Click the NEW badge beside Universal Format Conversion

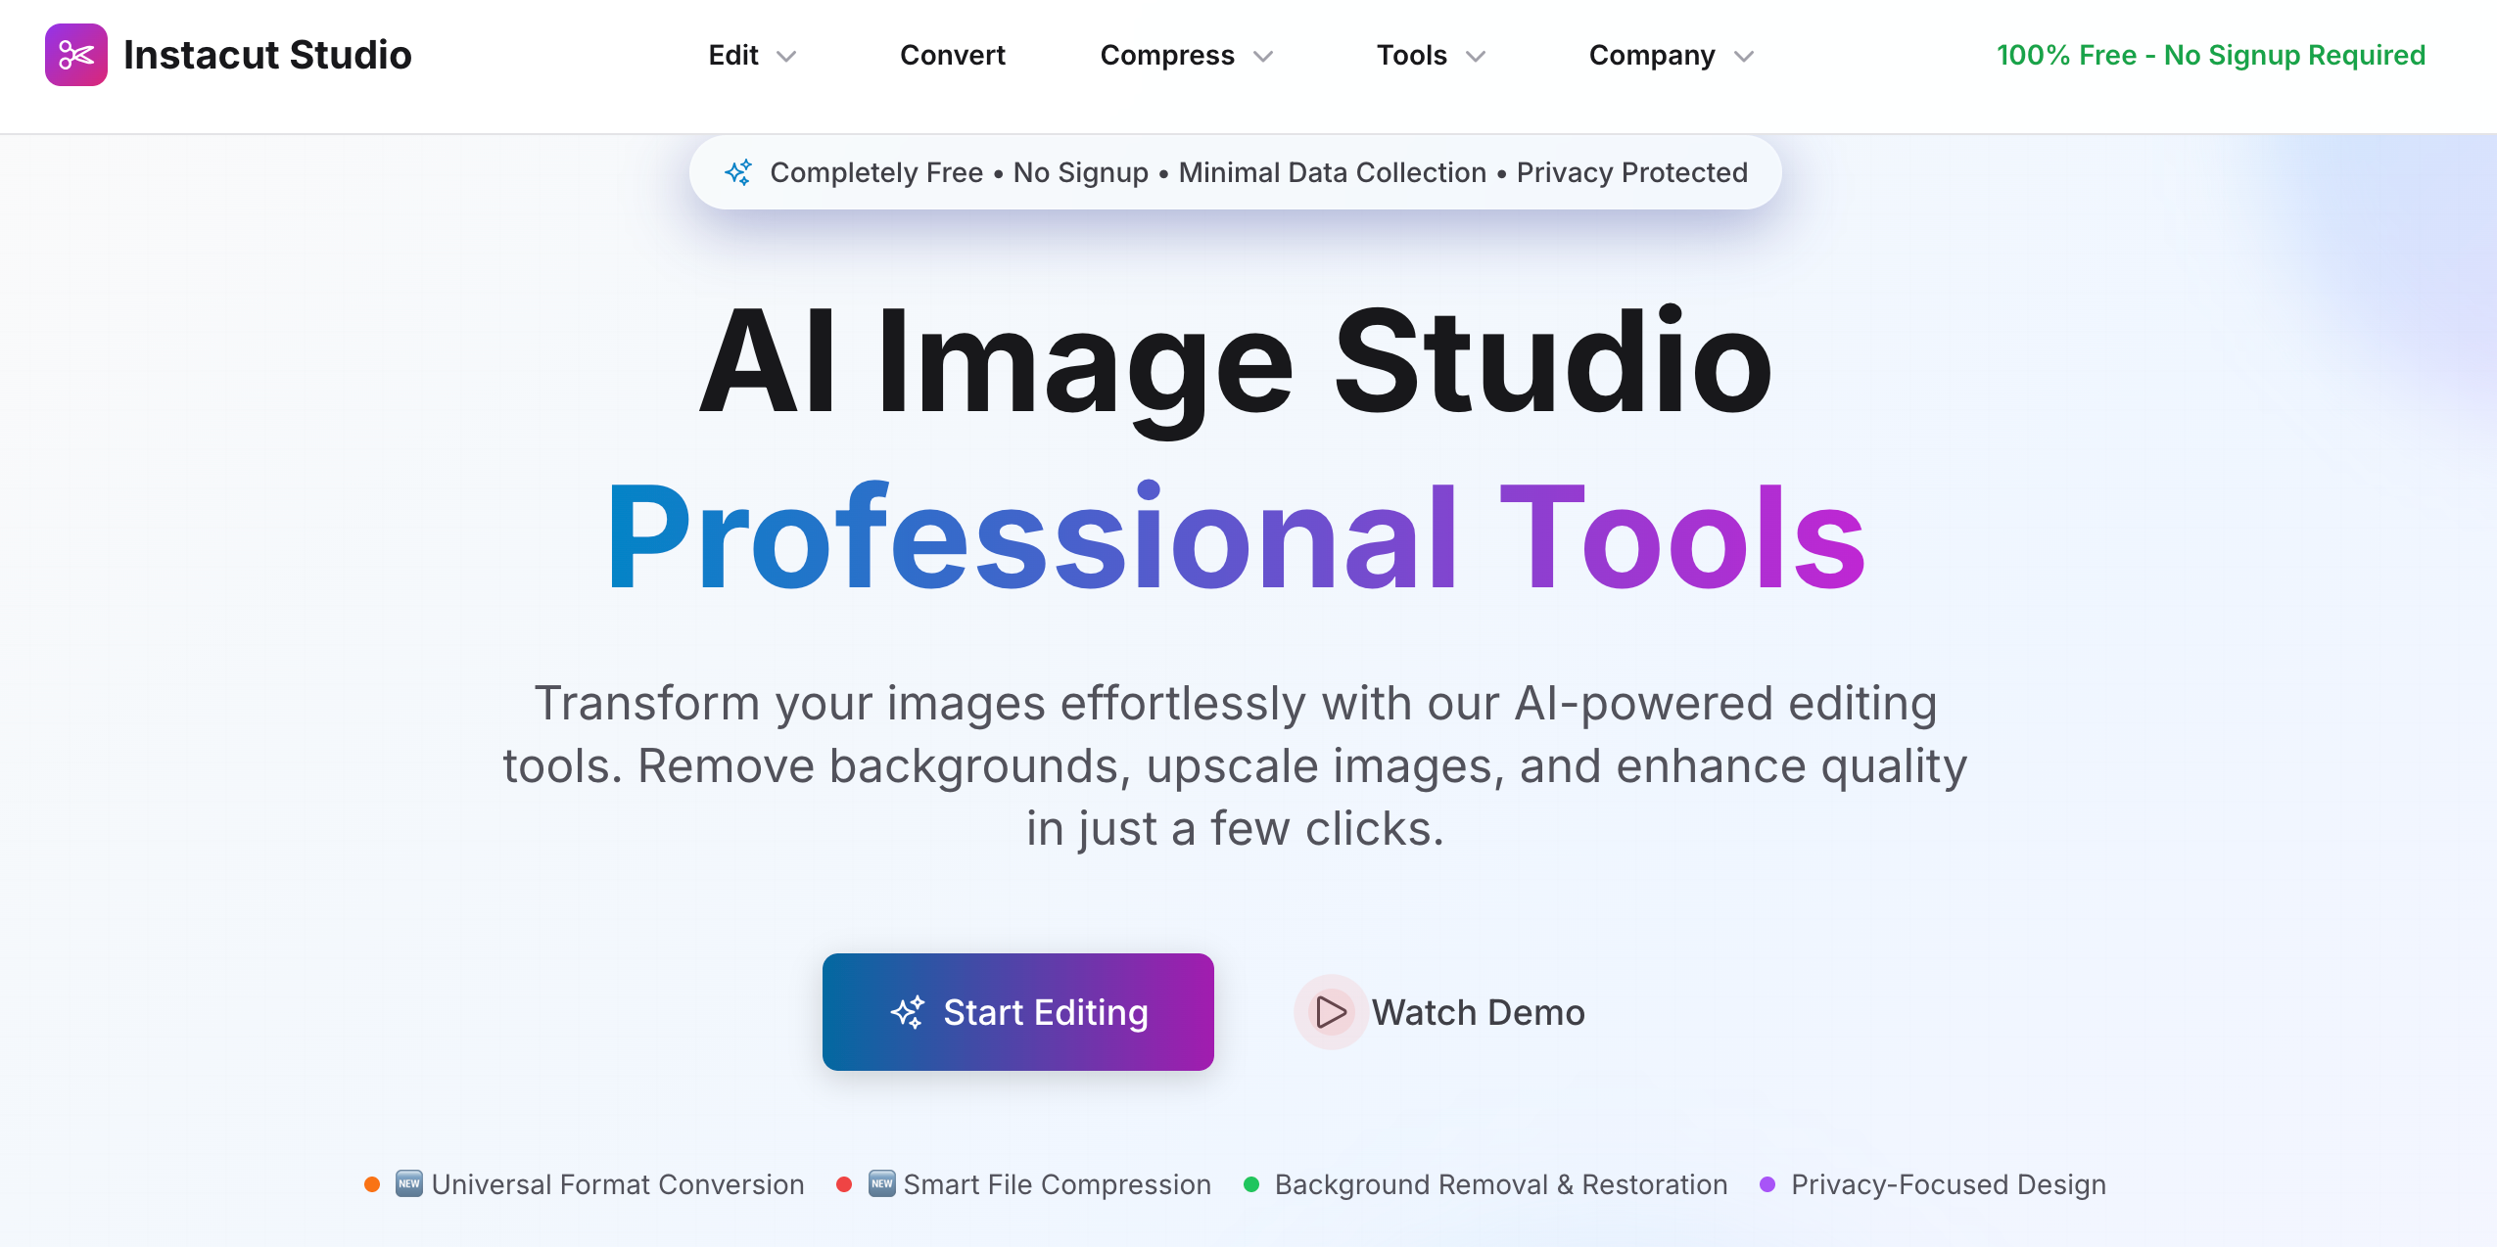click(x=407, y=1183)
